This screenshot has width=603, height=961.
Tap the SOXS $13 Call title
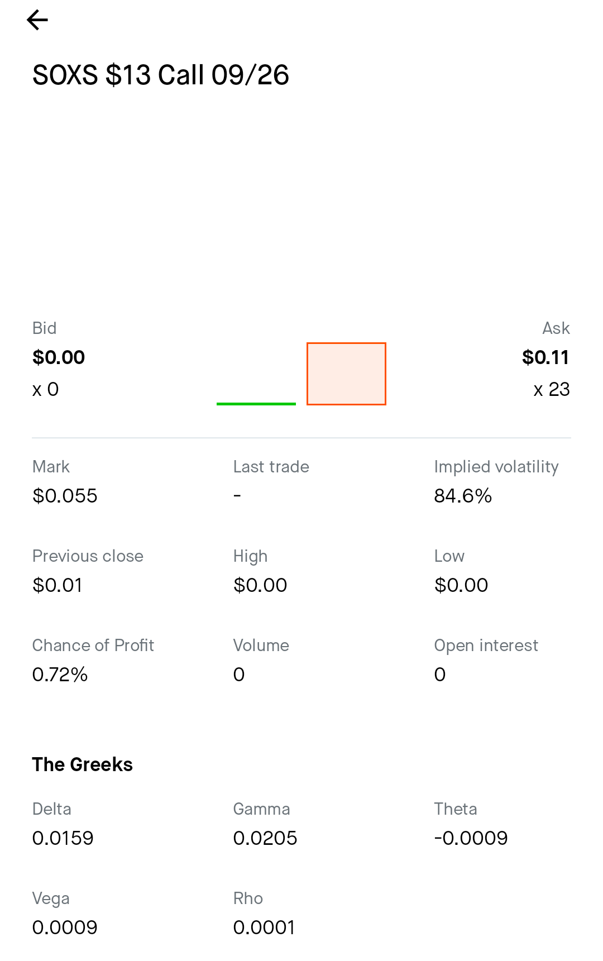coord(161,75)
